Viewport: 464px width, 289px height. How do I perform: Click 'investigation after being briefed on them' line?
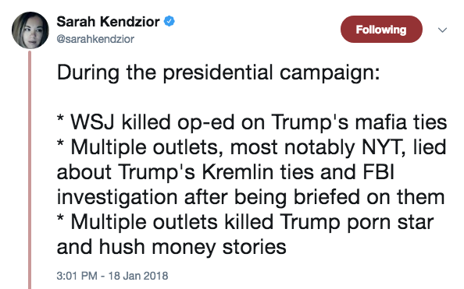coord(251,197)
